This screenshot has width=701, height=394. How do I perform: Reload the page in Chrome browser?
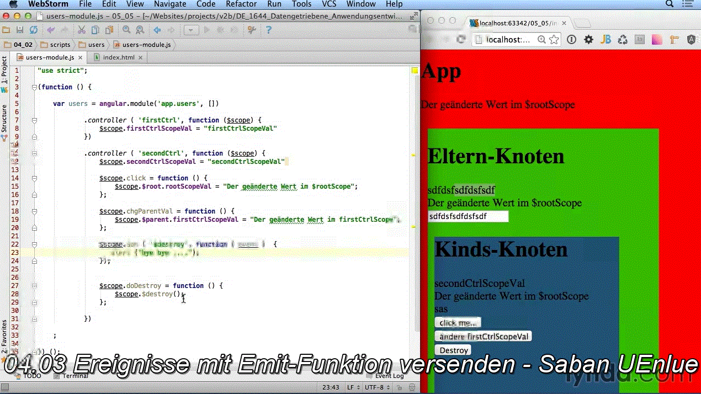pos(461,39)
